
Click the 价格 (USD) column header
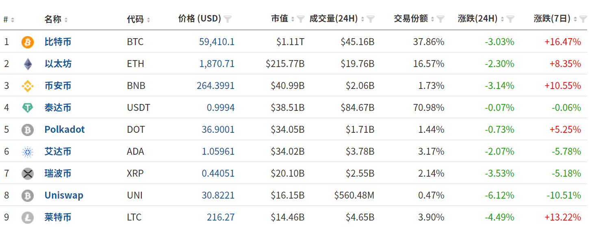click(200, 19)
